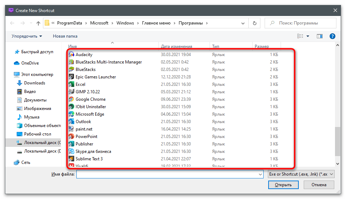The height and width of the screenshot is (199, 346).
Task: Click the Skype для бизнеса icon
Action: pyautogui.click(x=71, y=151)
